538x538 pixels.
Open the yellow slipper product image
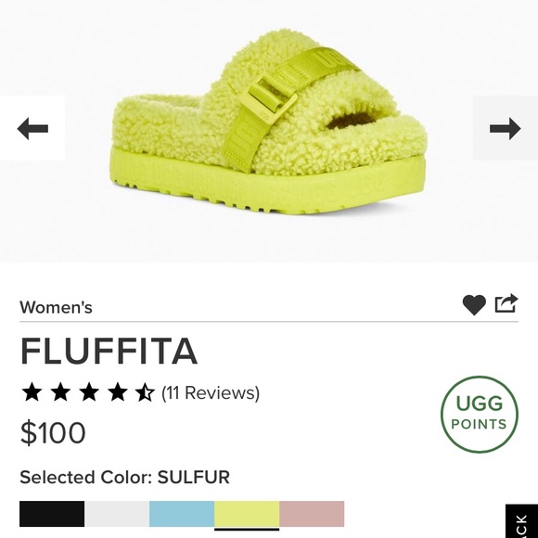[x=269, y=123]
